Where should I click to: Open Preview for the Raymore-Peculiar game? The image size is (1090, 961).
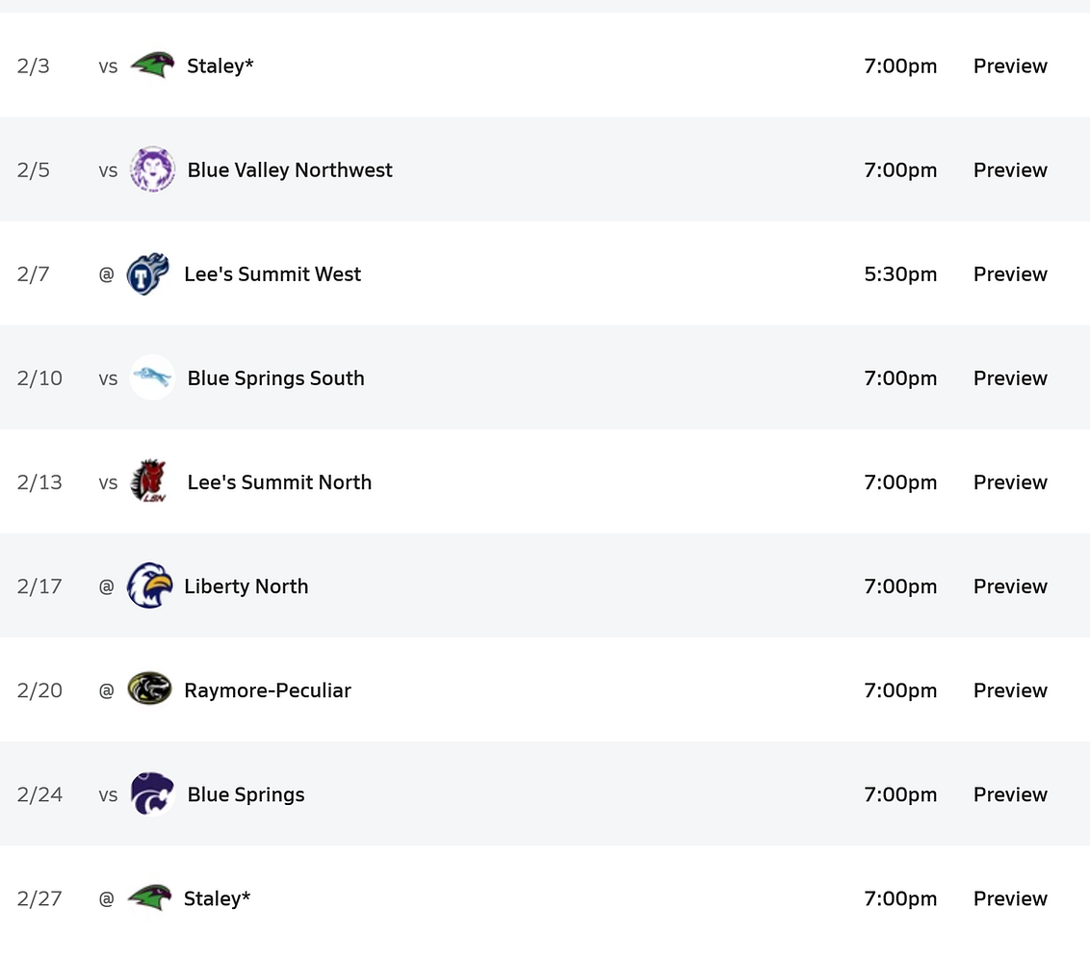tap(1010, 690)
